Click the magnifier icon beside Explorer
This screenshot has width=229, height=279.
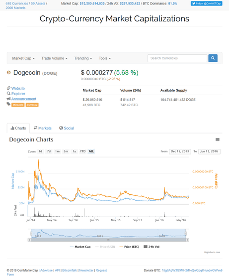[8, 94]
